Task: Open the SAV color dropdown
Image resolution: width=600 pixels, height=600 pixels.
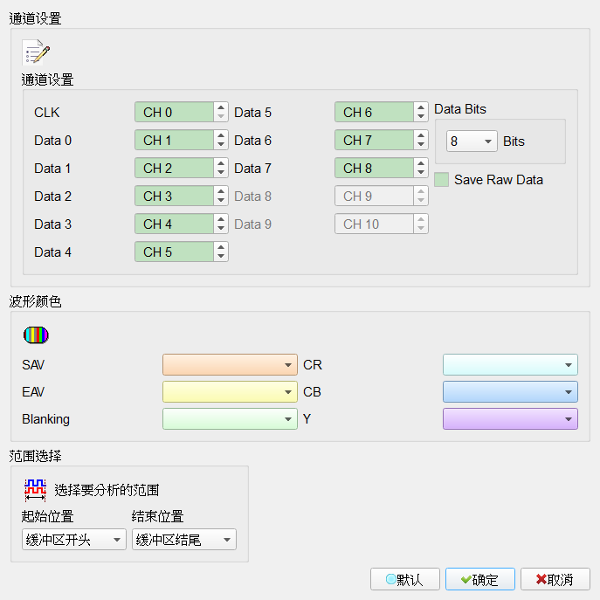Action: [230, 365]
